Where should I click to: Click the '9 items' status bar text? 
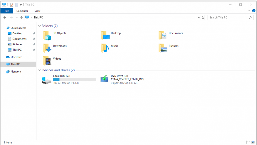(x=8, y=142)
